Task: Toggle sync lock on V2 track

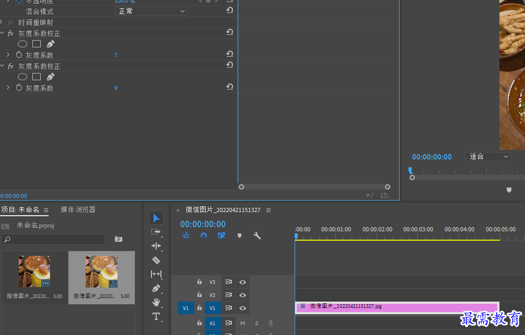Action: (229, 295)
